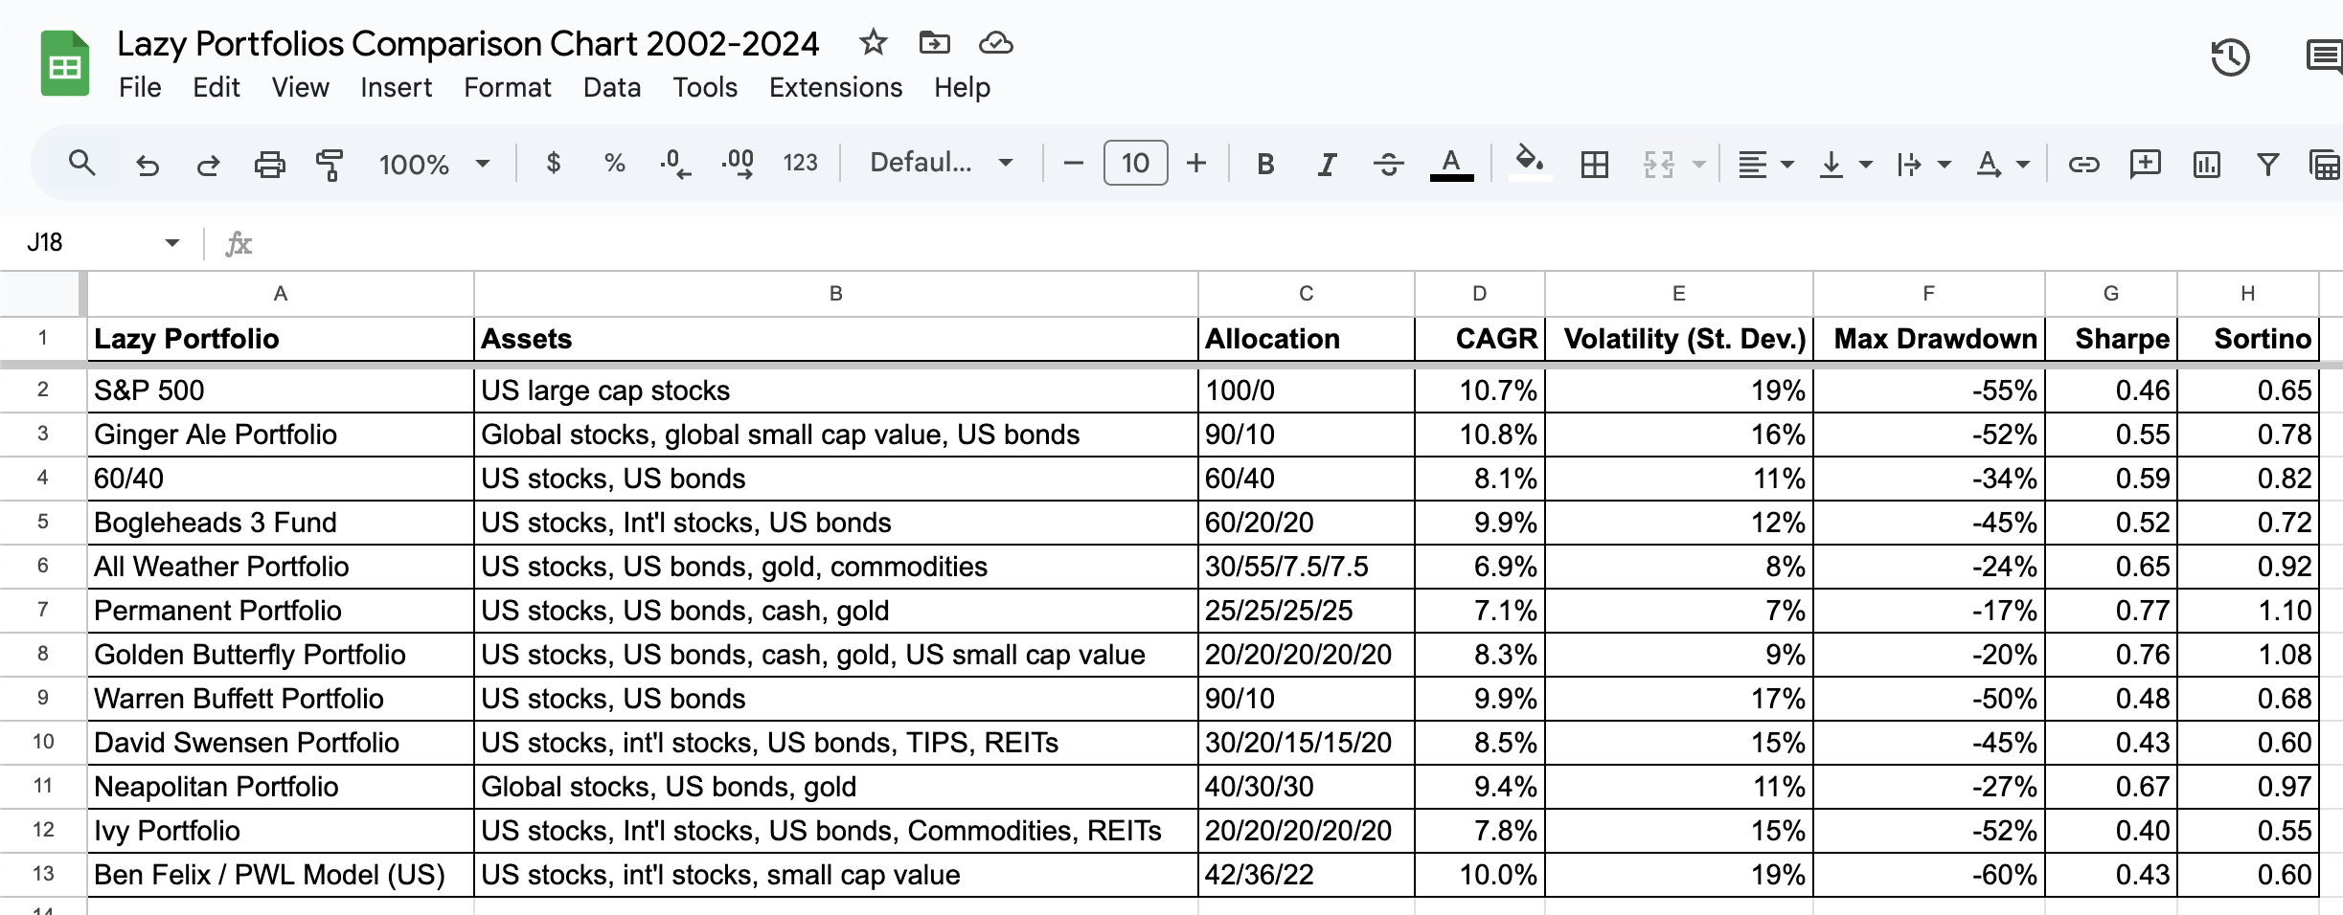Open text rotation dropdown

2002,165
